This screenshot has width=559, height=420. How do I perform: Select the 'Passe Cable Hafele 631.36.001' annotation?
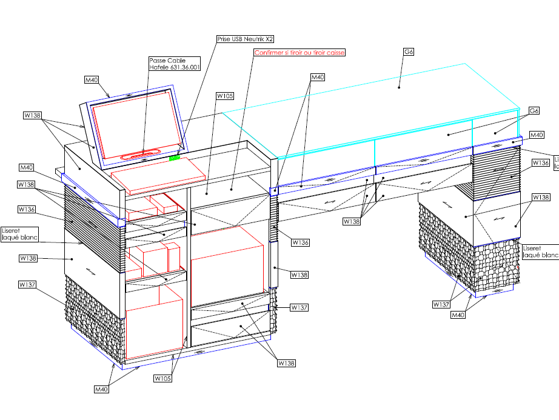(x=174, y=64)
